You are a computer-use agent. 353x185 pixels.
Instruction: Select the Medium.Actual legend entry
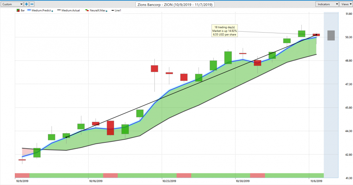[69, 11]
